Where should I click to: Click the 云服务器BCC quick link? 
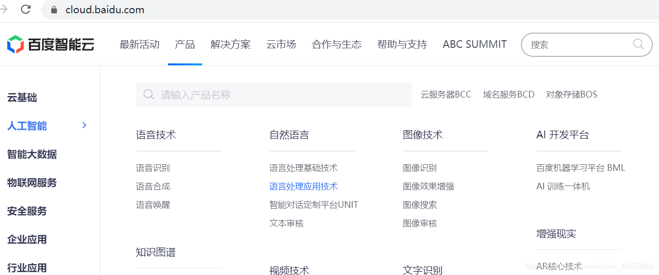[446, 95]
